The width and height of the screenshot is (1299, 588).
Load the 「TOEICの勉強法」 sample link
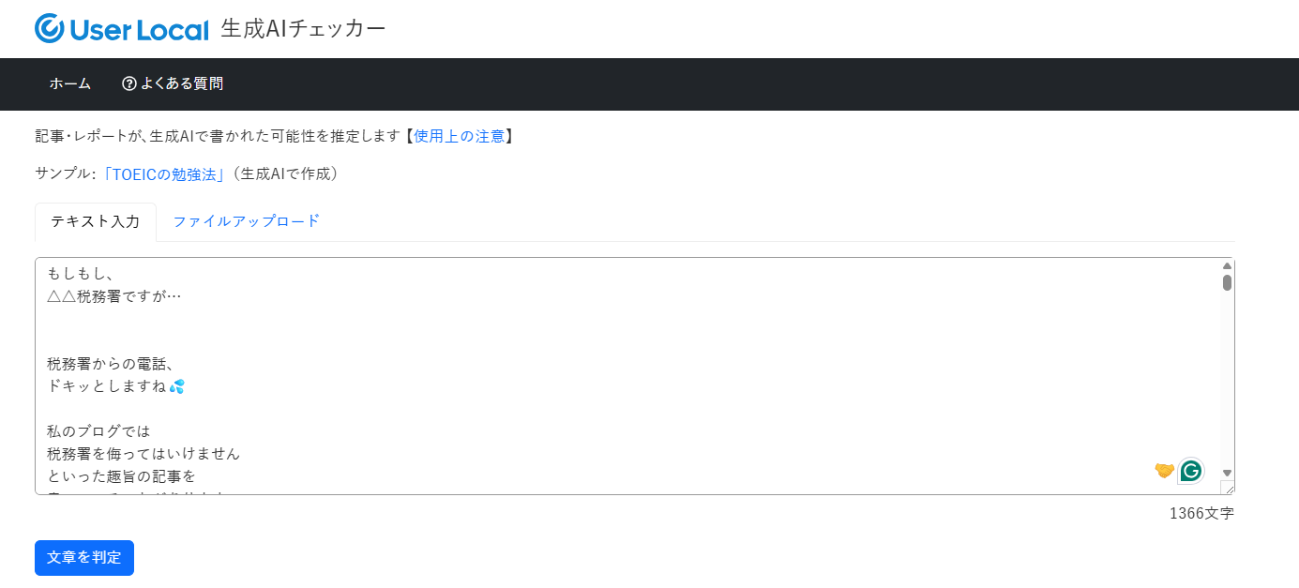164,173
